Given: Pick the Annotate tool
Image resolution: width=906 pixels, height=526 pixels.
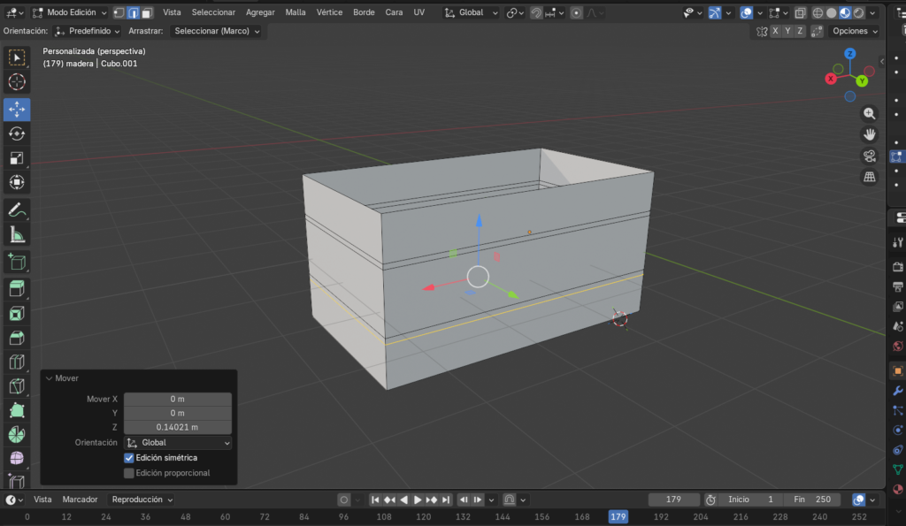Looking at the screenshot, I should (x=16, y=210).
